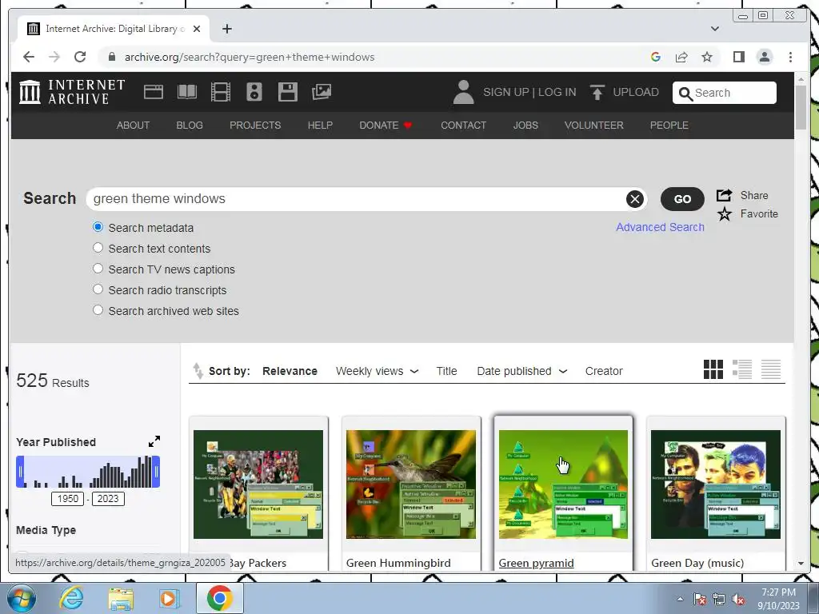Open the DONATE menu item
This screenshot has height=614, width=819.
[x=386, y=126]
